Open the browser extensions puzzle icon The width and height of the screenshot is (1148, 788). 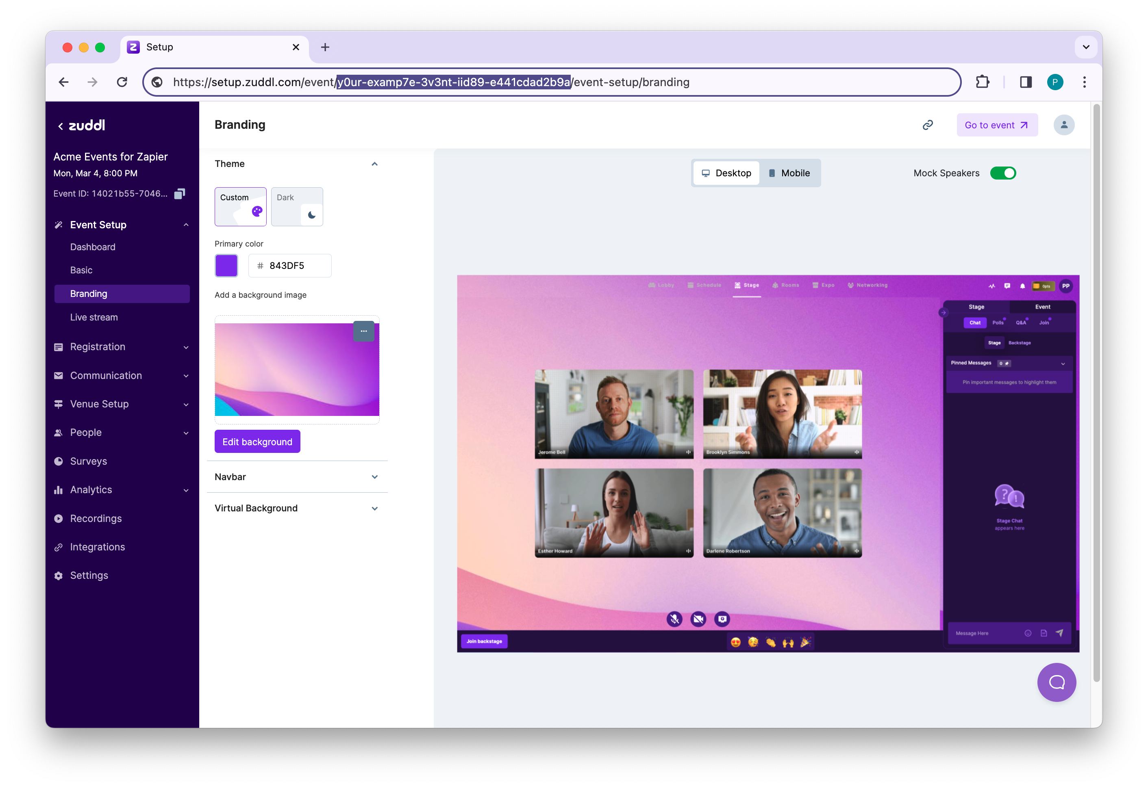click(983, 82)
